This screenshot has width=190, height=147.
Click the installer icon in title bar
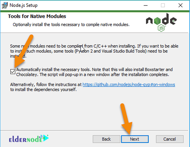5,5
